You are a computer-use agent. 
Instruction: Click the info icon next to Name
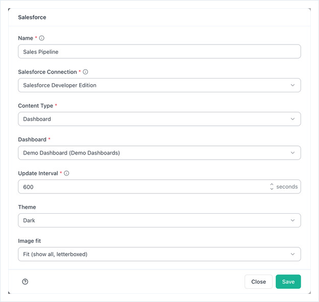(x=41, y=38)
